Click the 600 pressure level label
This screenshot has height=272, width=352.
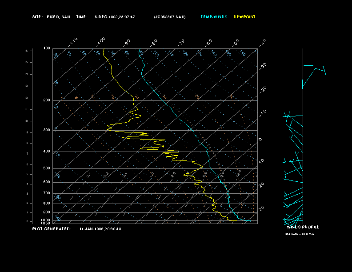point(47,182)
